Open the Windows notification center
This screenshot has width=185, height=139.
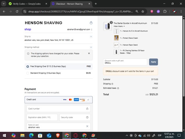tap(179, 136)
